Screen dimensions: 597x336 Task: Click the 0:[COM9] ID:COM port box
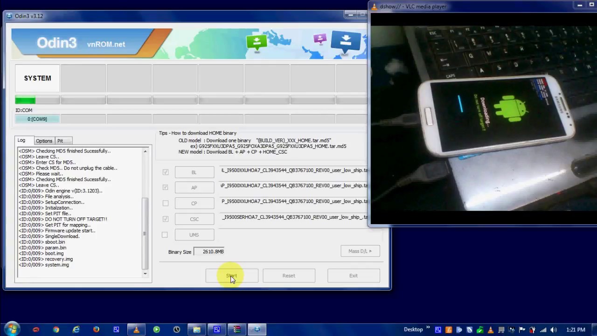[37, 119]
